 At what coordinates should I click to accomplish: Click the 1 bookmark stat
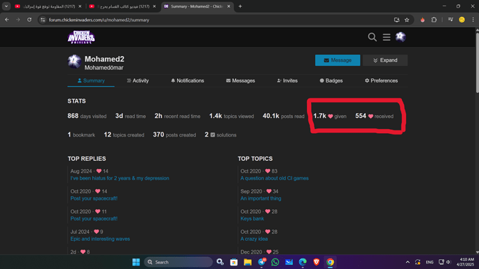click(x=81, y=134)
